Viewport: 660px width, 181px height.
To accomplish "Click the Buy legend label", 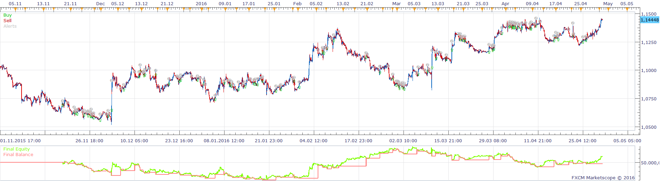I will coord(7,15).
